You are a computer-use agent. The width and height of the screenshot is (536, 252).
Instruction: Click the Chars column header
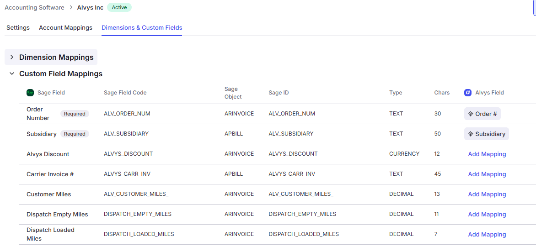pos(442,93)
